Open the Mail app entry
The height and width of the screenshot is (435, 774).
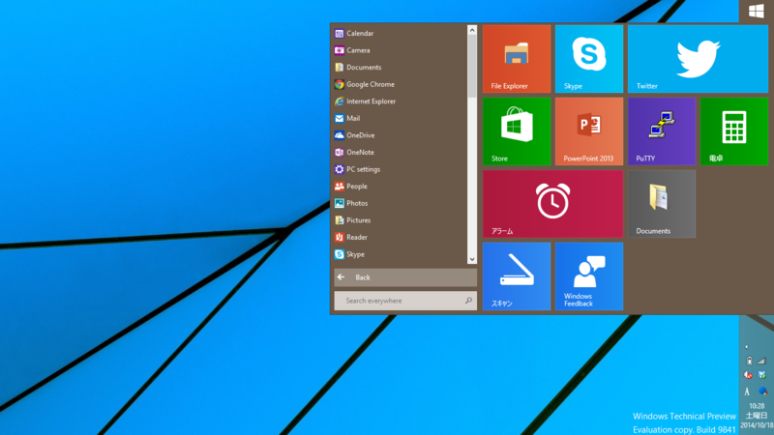pyautogui.click(x=399, y=118)
